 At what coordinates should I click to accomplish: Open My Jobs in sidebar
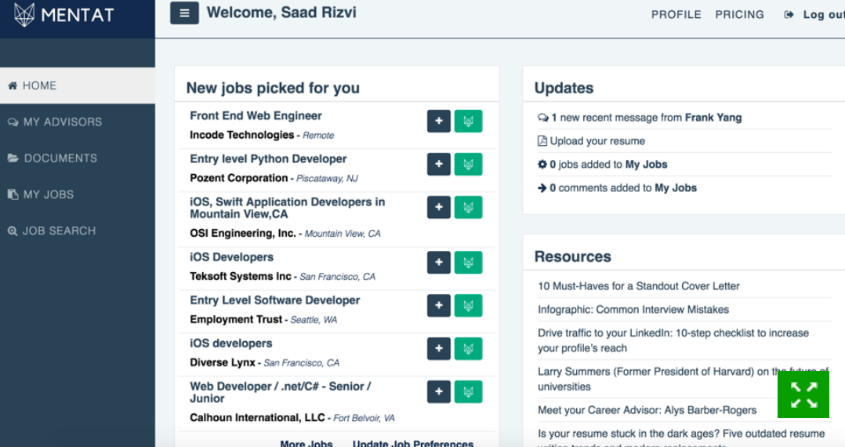point(78,194)
